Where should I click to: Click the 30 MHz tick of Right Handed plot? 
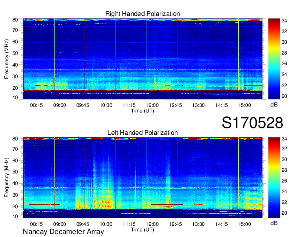click(15, 76)
